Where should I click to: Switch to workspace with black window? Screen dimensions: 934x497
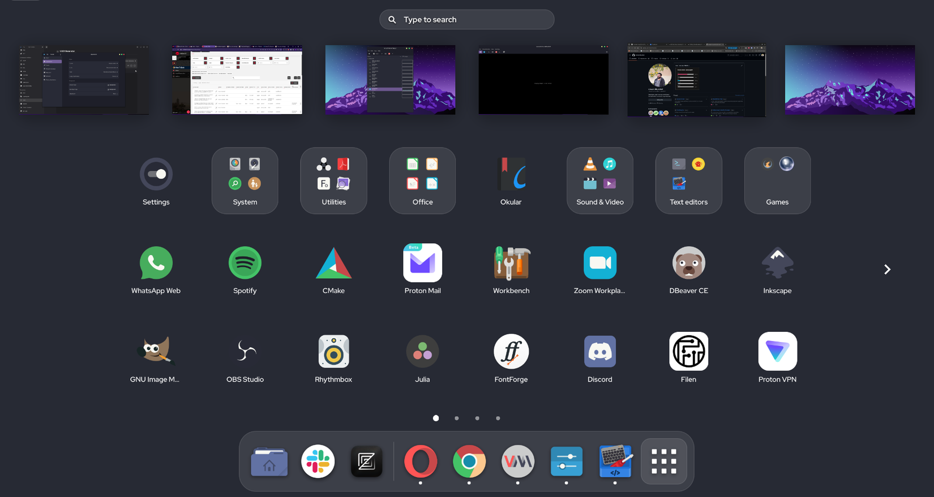[543, 80]
